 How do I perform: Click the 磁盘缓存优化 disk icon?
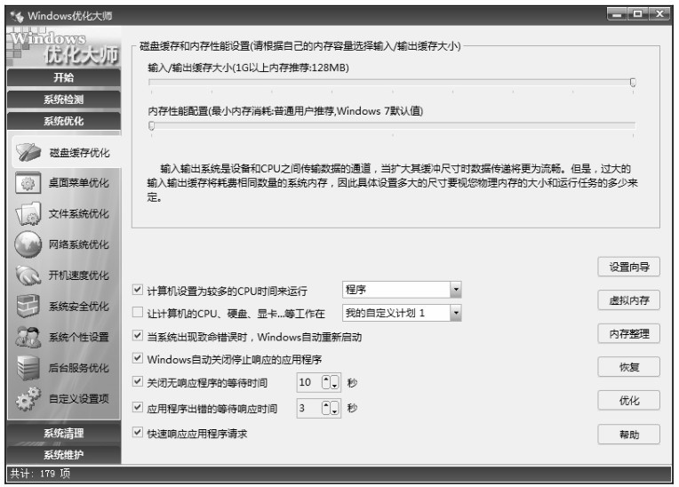coord(28,152)
